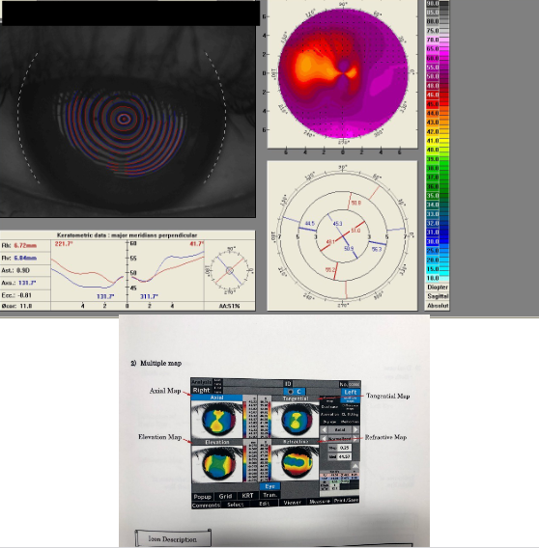The width and height of the screenshot is (539, 548).
Task: Toggle the Grid button
Action: [x=226, y=496]
